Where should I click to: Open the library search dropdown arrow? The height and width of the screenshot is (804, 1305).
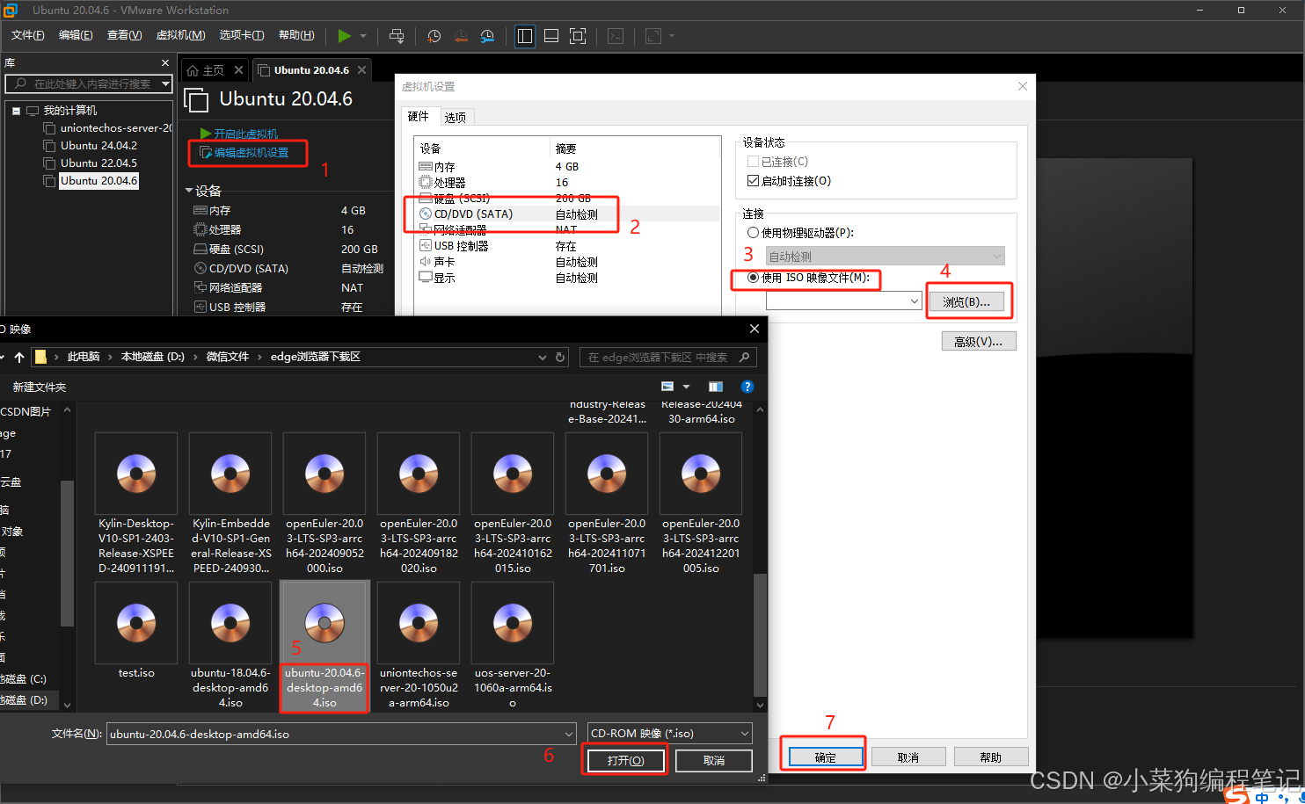click(165, 83)
